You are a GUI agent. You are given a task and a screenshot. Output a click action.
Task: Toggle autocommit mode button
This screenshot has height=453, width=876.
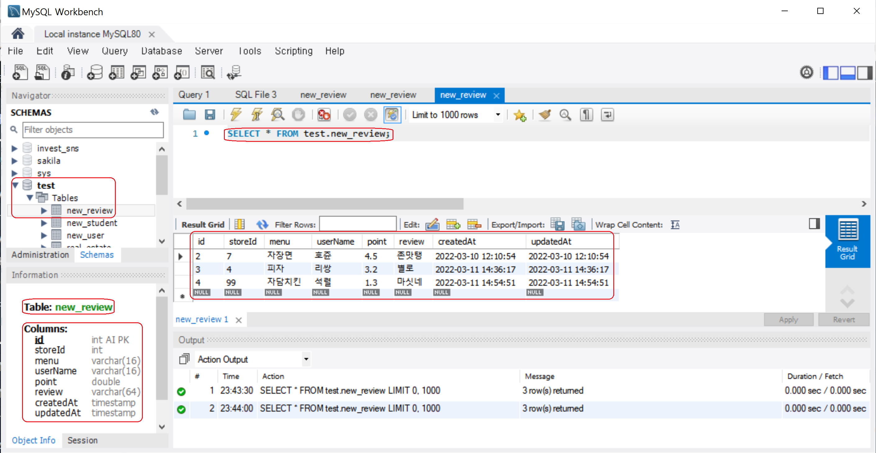392,115
